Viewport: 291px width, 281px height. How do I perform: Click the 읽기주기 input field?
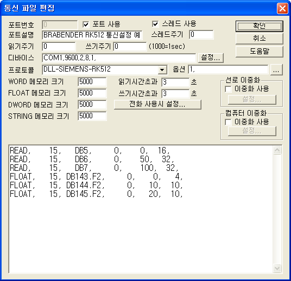pos(59,46)
